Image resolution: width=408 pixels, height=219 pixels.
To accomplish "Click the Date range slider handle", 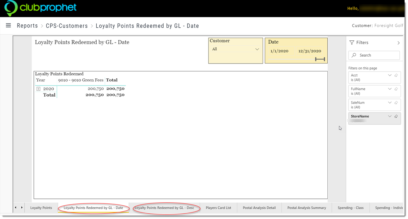I will [320, 59].
